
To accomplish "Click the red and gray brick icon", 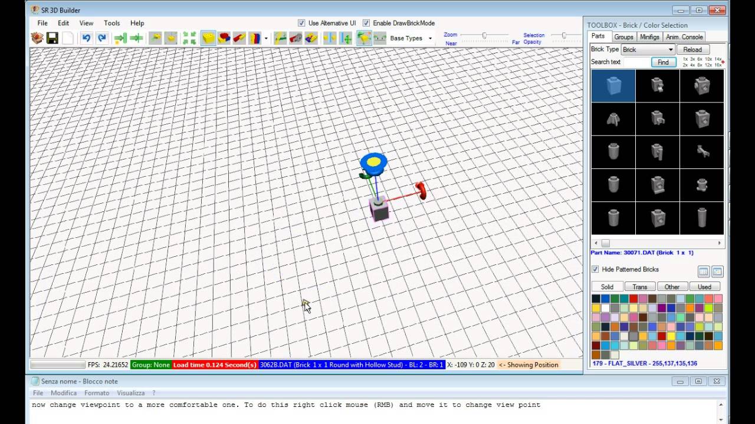I will pos(296,38).
